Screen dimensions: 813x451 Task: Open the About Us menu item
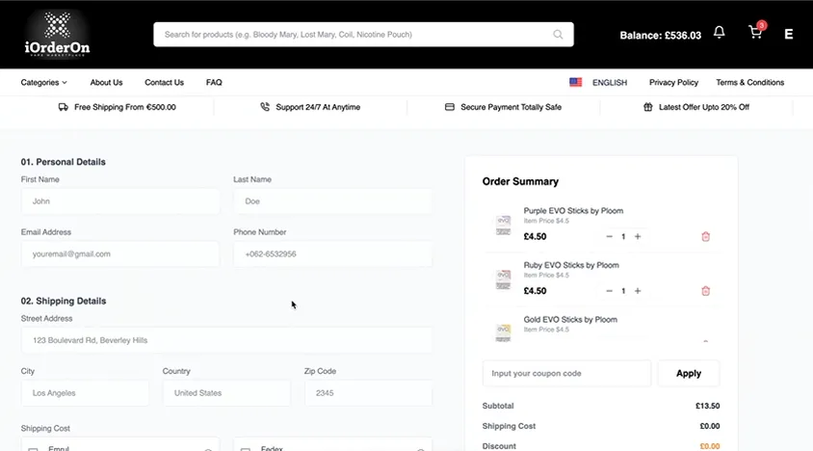coord(106,83)
